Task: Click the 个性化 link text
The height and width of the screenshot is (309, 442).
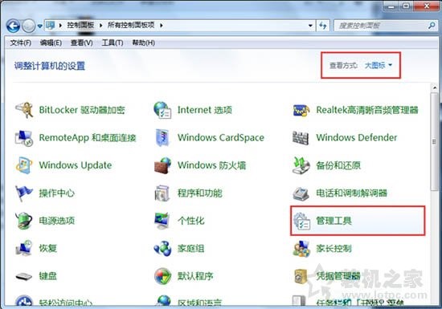Action: pyautogui.click(x=190, y=221)
